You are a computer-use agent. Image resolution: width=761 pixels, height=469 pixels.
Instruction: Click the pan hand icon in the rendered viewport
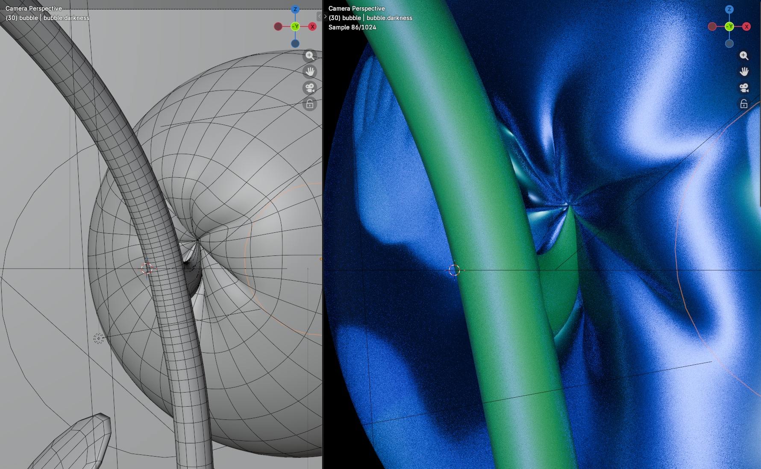pos(744,71)
